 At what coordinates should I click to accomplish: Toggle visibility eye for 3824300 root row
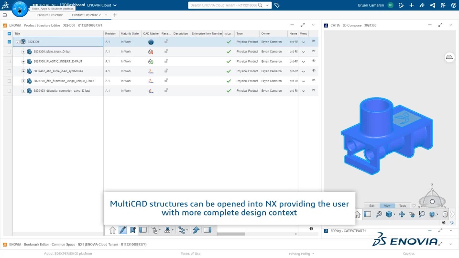tap(314, 41)
